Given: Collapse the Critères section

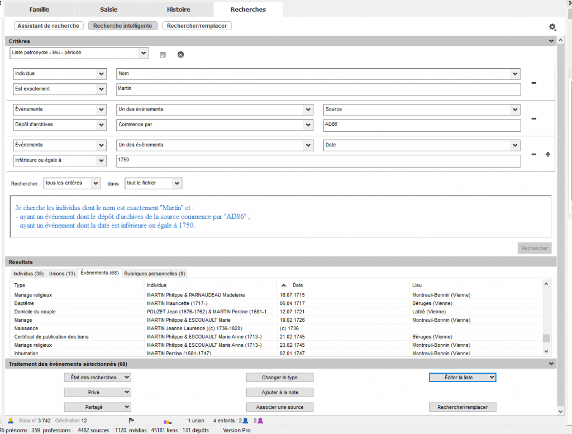Looking at the screenshot, I should coord(551,41).
